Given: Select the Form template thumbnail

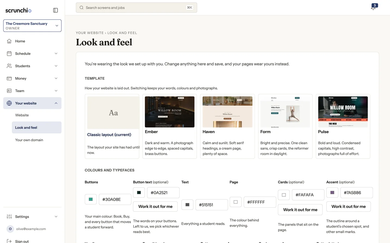Looking at the screenshot, I should 285,112.
